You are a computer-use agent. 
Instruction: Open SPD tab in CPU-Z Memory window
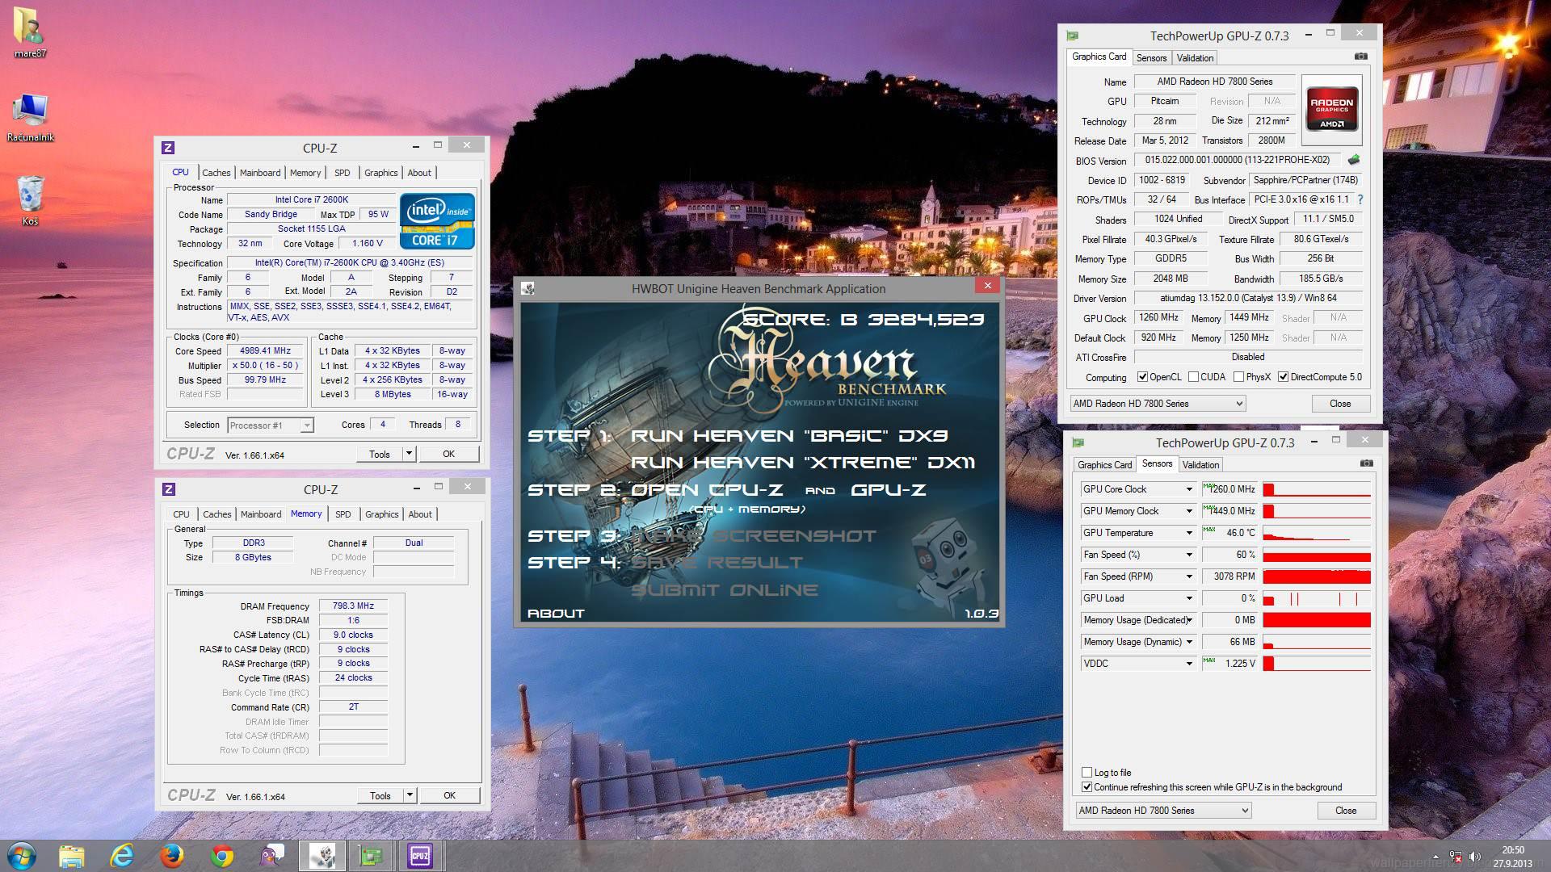[343, 514]
